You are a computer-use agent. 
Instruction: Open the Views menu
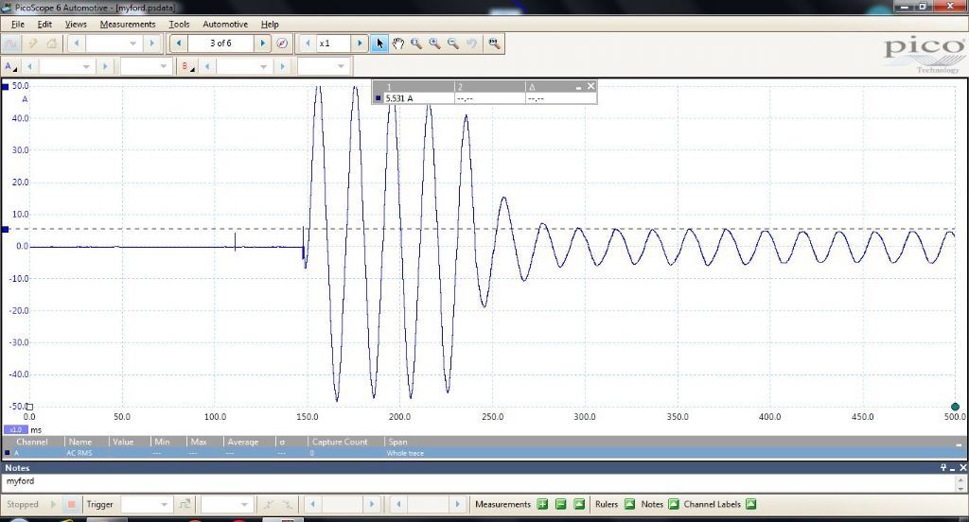click(76, 24)
